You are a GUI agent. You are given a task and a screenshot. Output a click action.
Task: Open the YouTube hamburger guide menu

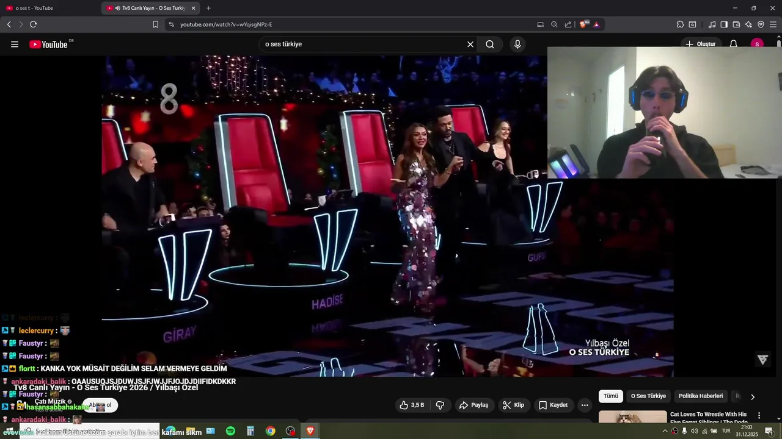(x=15, y=45)
